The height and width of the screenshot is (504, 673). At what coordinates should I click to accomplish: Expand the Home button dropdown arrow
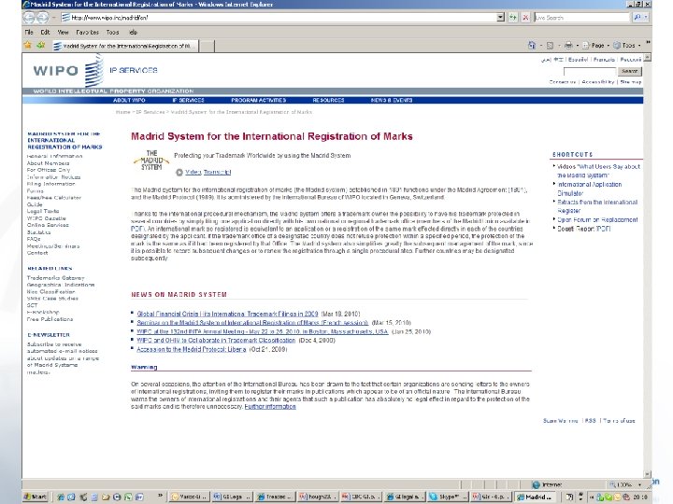pos(540,46)
